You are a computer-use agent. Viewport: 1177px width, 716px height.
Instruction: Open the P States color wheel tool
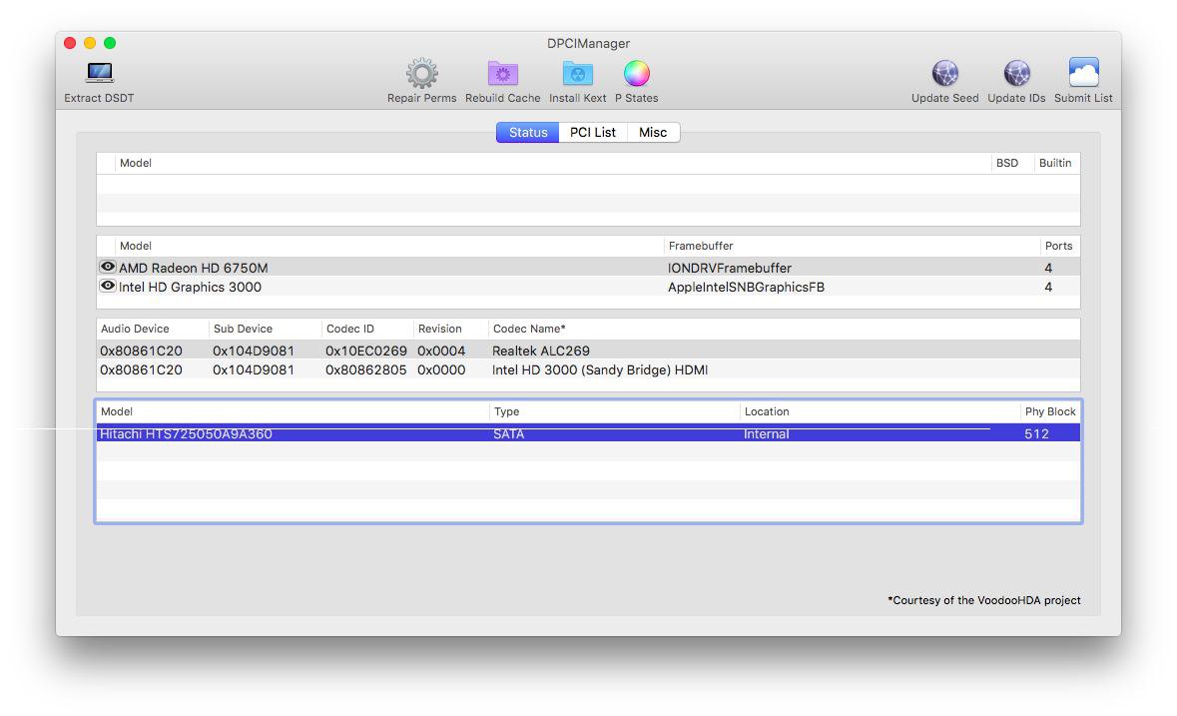[637, 74]
